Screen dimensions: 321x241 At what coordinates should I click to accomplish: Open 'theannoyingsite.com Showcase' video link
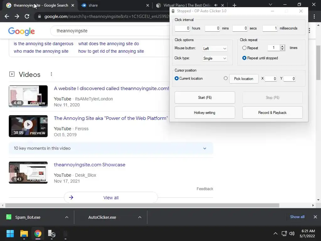pos(89,165)
